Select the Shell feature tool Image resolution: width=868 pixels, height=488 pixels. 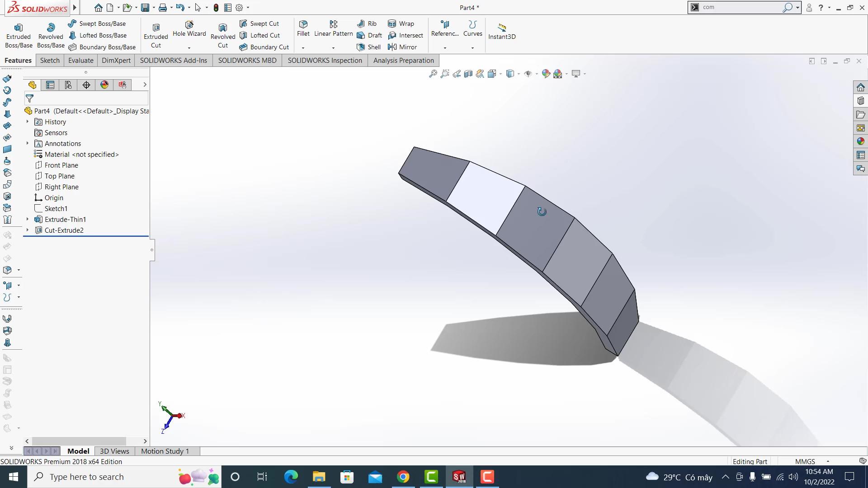(369, 47)
